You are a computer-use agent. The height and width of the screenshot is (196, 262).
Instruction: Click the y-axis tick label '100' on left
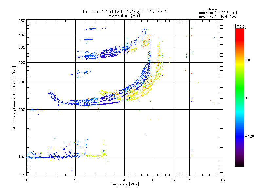22,157
